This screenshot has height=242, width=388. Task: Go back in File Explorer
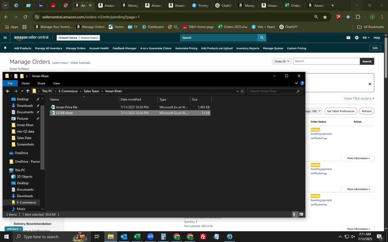click(8, 91)
